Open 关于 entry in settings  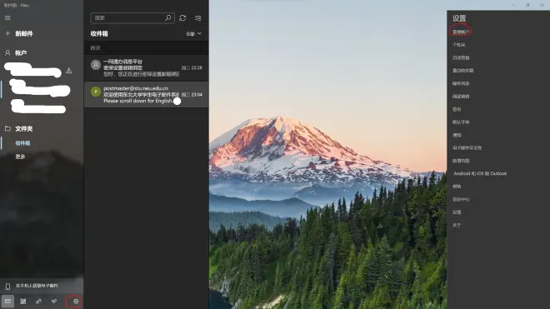pos(457,225)
